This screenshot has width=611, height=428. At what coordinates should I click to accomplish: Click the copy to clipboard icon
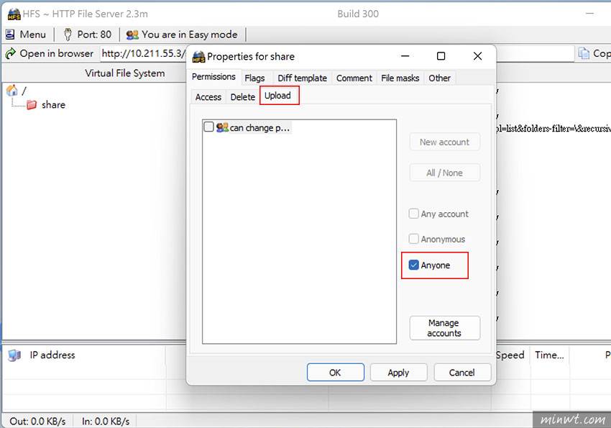584,53
